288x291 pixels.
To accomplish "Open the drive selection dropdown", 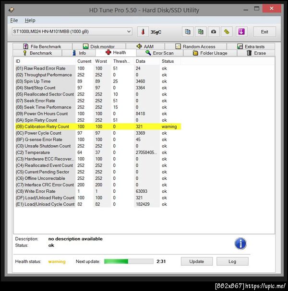I will (72, 32).
